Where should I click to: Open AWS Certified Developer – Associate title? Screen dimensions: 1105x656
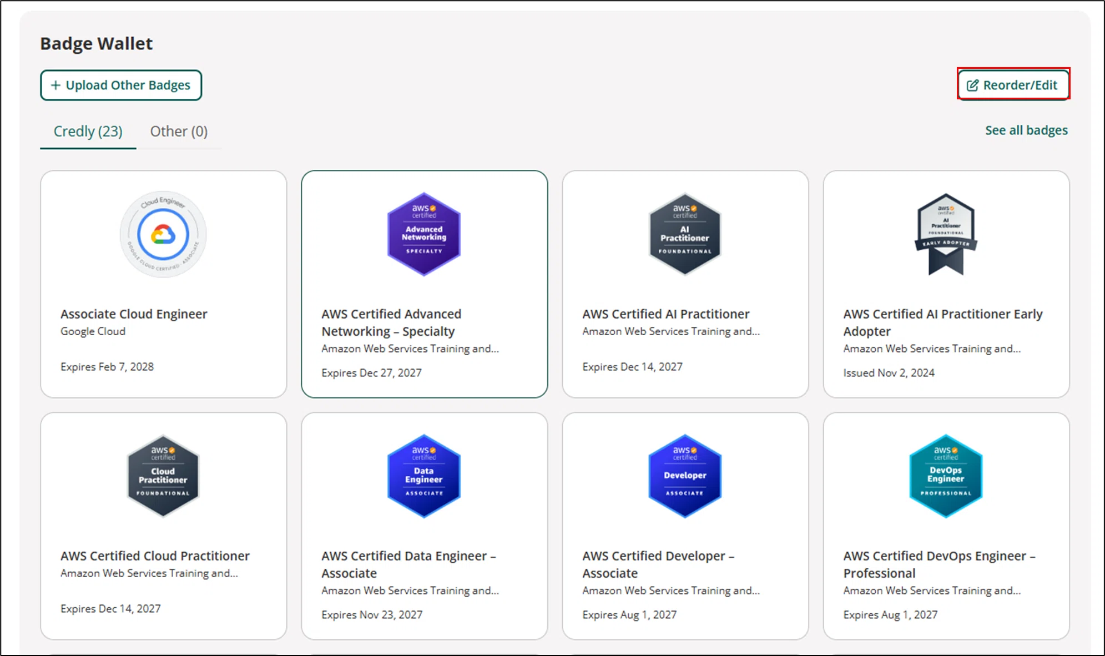(658, 564)
